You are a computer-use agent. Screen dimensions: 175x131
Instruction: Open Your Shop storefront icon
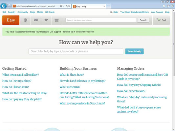click(56, 20)
